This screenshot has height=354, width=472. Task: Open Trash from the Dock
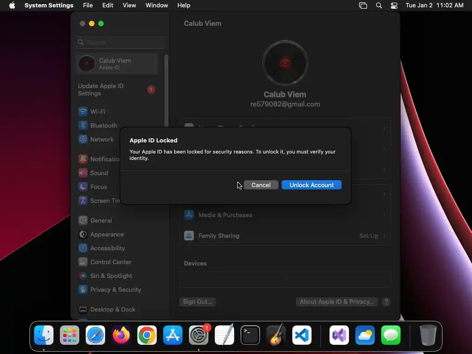pyautogui.click(x=428, y=335)
